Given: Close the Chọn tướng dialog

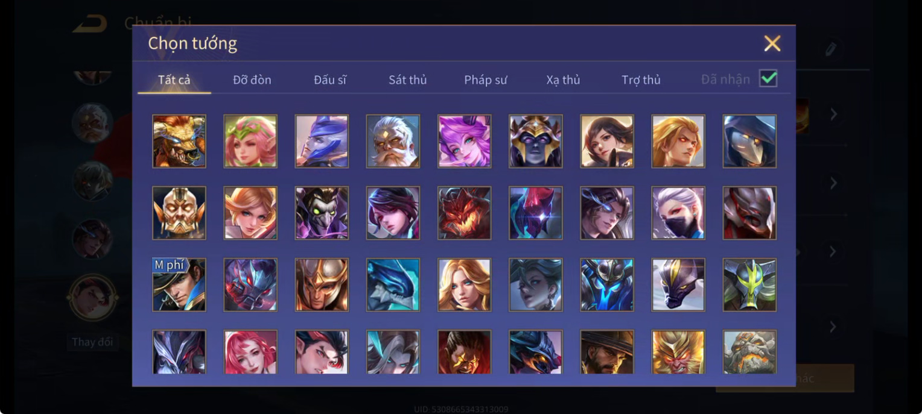Looking at the screenshot, I should pos(772,43).
